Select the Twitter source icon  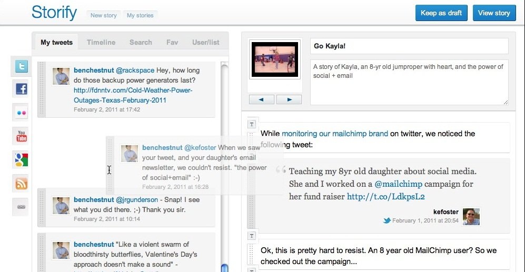pyautogui.click(x=22, y=66)
